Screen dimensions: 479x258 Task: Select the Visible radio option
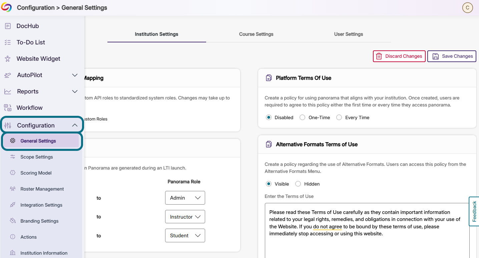[x=269, y=184]
